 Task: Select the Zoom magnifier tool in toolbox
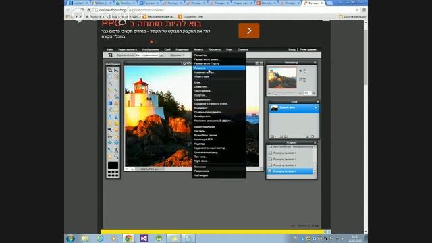(116, 157)
